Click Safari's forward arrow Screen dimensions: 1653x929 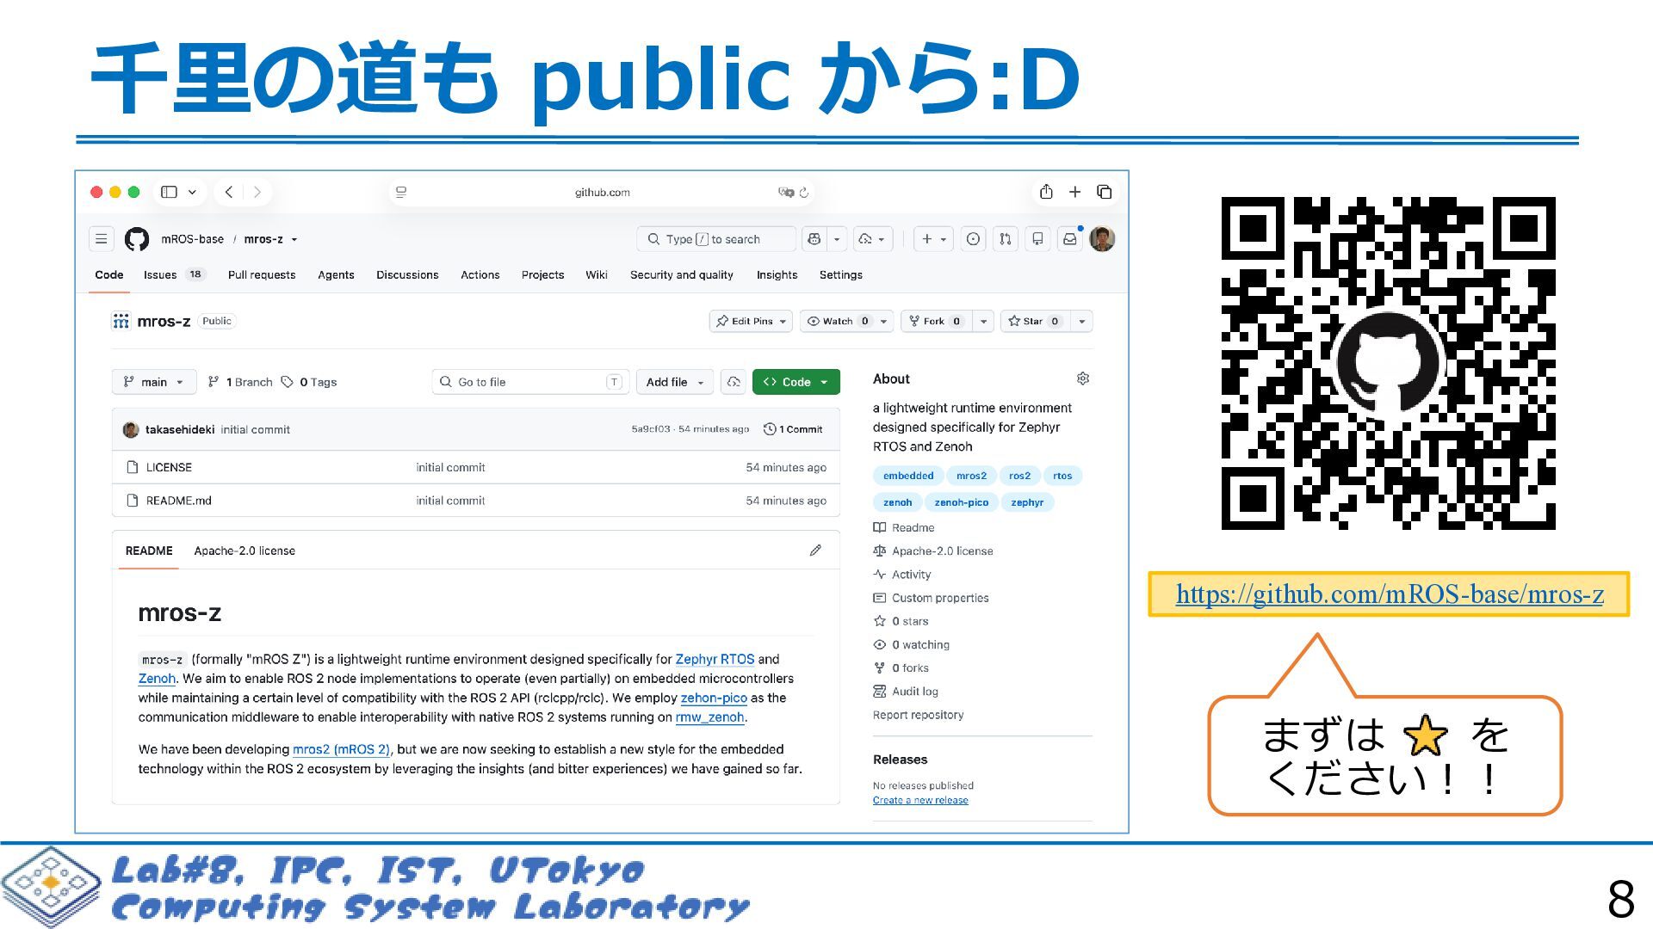pos(257,192)
